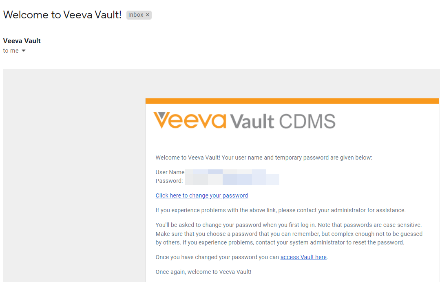
Task: Click the gray 'Vault CDMS' logo text
Action: 283,121
